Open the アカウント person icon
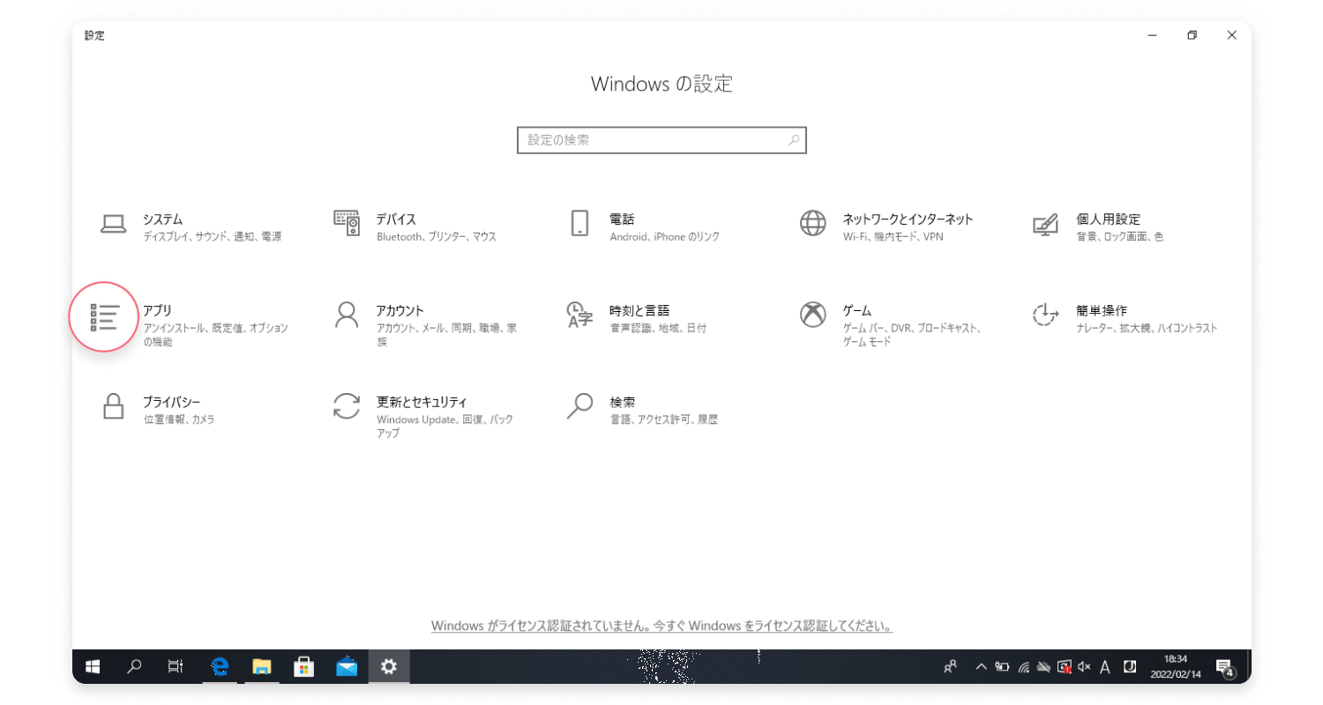Image resolution: width=1323 pixels, height=705 pixels. 347,315
